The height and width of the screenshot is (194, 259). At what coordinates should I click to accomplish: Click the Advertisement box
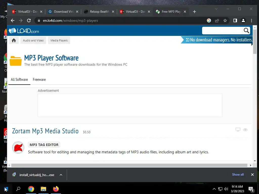coord(130,105)
